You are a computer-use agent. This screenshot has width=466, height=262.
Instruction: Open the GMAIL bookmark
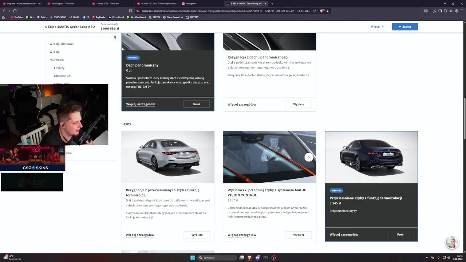click(x=75, y=17)
